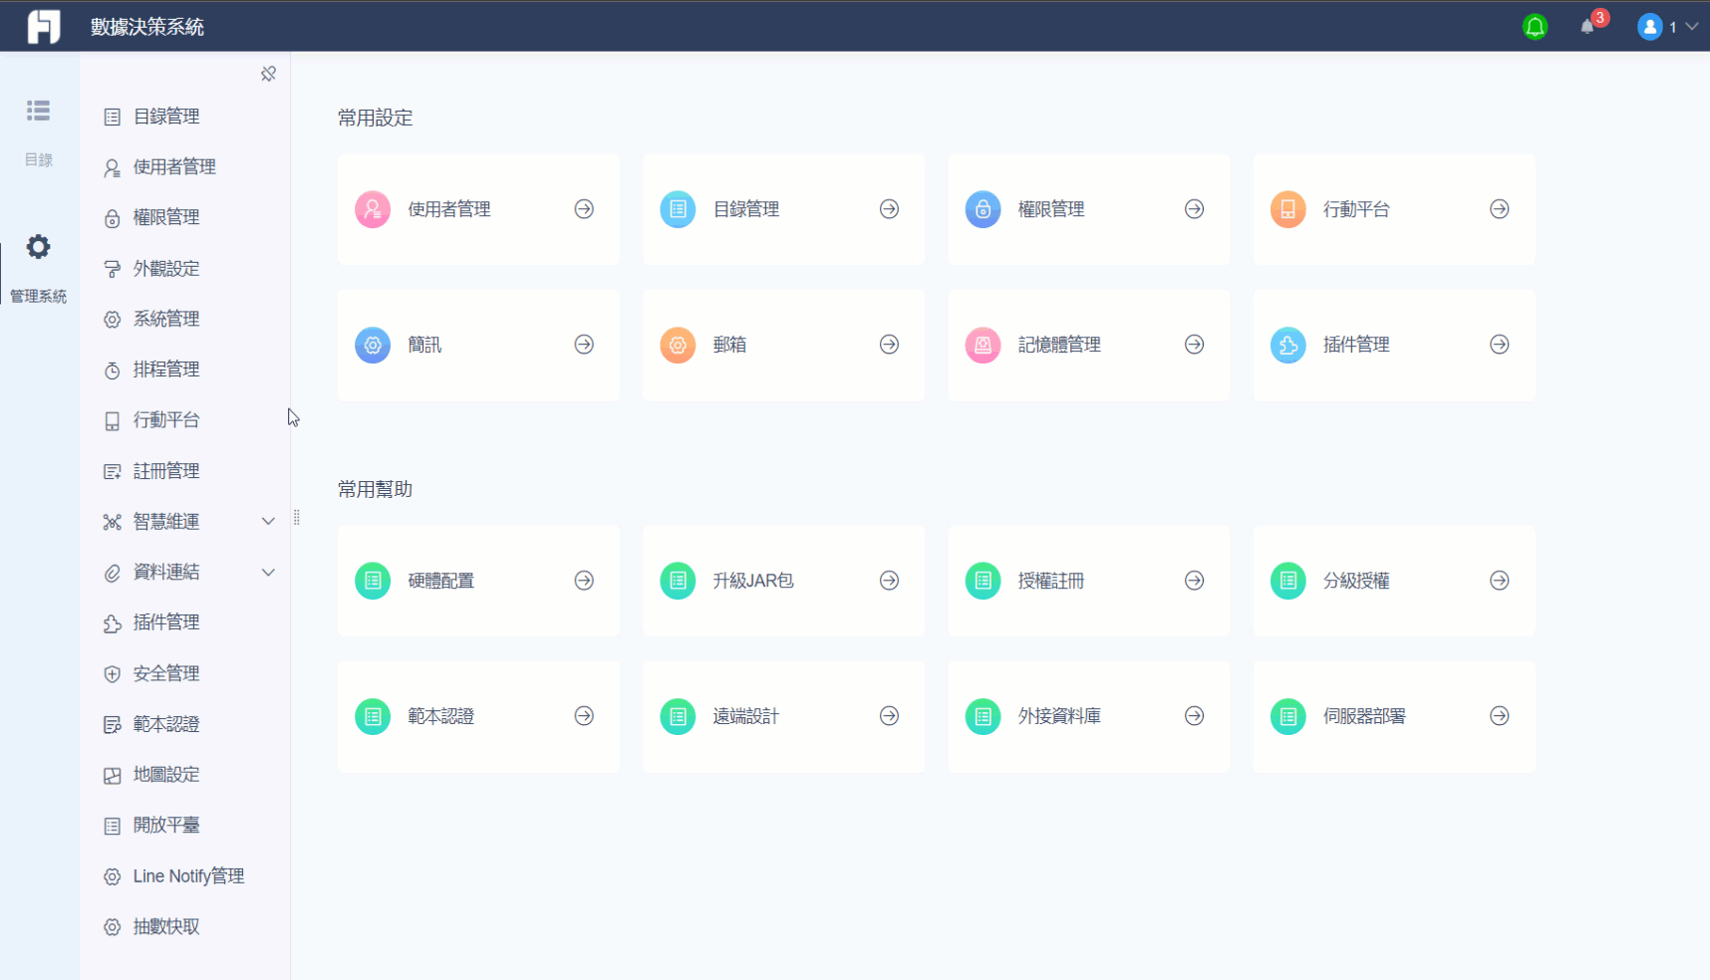Select 開放平臺 in the sidebar
The image size is (1710, 980).
click(x=185, y=826)
